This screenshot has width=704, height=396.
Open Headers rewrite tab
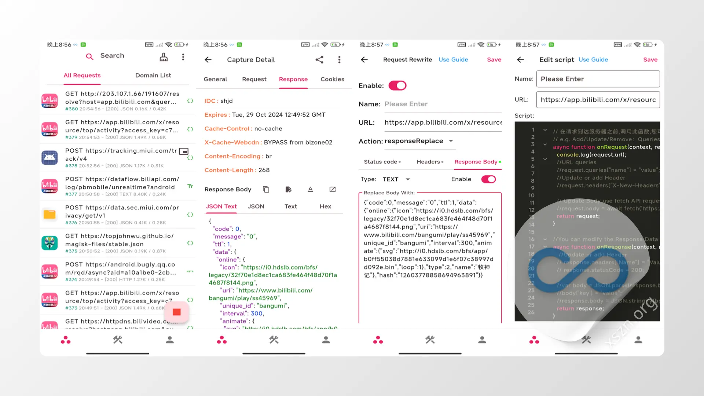pyautogui.click(x=430, y=162)
